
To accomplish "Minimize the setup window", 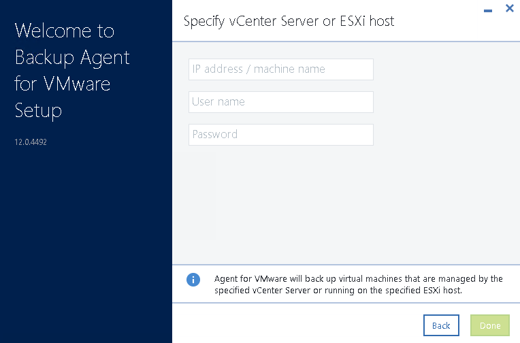I will [x=488, y=11].
